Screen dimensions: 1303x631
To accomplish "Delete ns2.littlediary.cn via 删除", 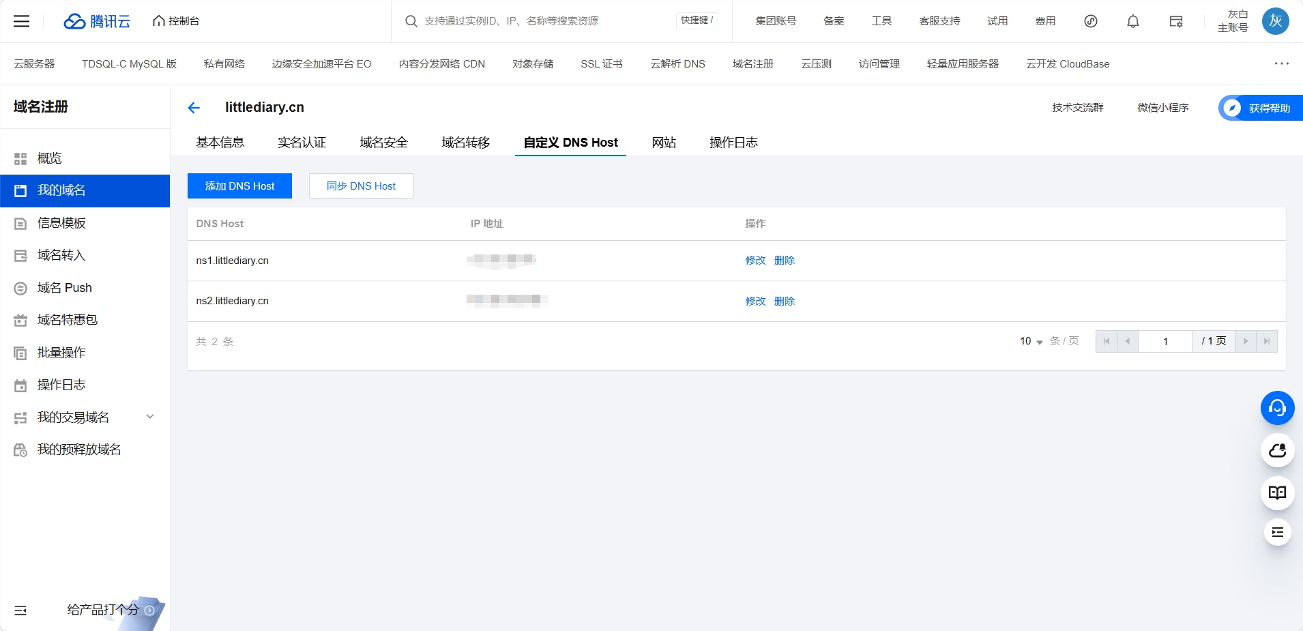I will (x=785, y=302).
